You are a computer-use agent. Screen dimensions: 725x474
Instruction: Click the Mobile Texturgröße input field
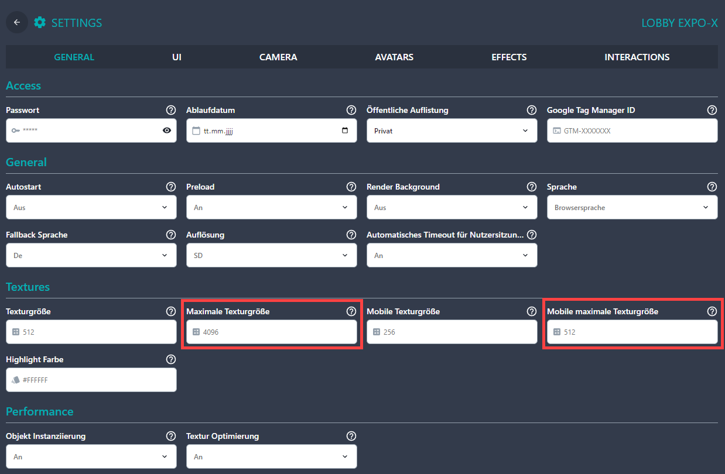pyautogui.click(x=452, y=332)
